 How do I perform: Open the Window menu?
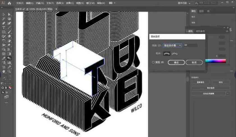pyautogui.click(x=90, y=3)
